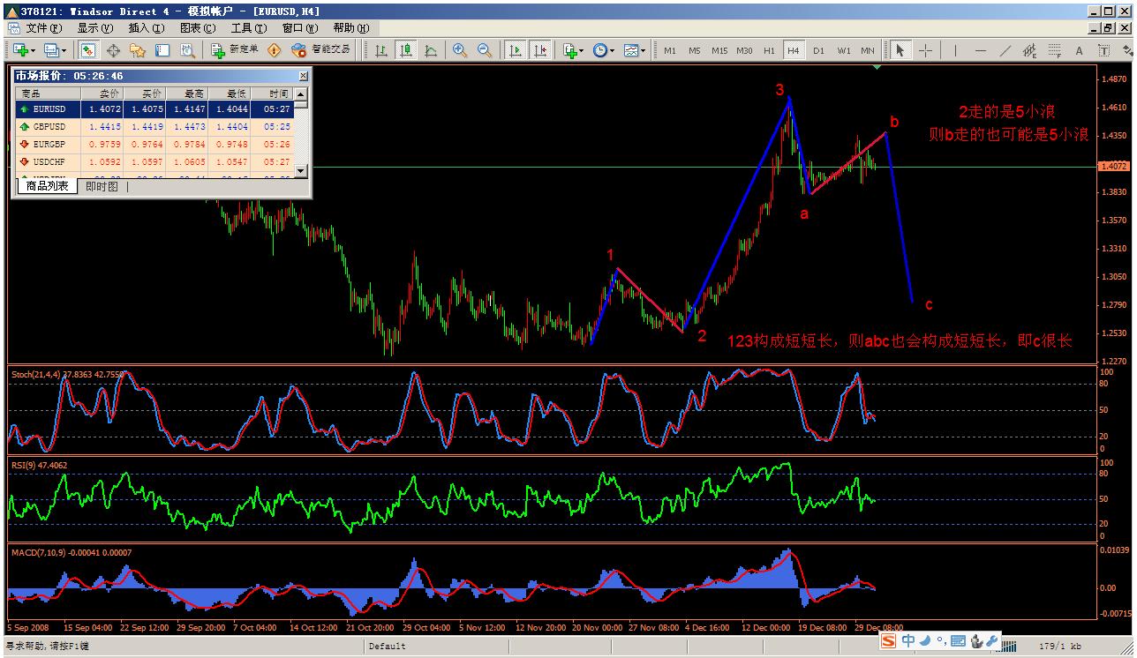Image resolution: width=1137 pixels, height=658 pixels.
Task: Switch chart to candlestick mode
Action: click(x=406, y=50)
